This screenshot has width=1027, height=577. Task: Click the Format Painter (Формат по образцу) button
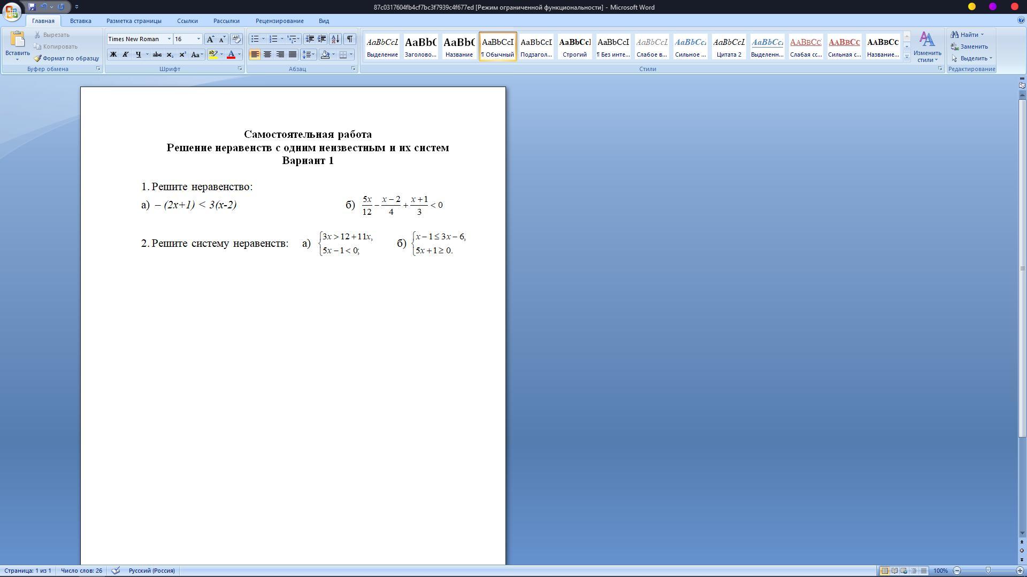(x=66, y=58)
